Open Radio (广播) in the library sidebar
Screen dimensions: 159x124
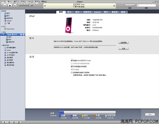pyautogui.click(x=7, y=23)
